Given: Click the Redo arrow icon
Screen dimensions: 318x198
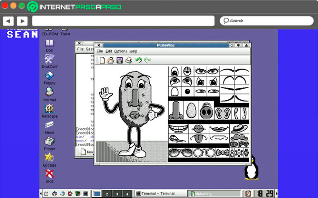Looking at the screenshot, I should [x=147, y=60].
